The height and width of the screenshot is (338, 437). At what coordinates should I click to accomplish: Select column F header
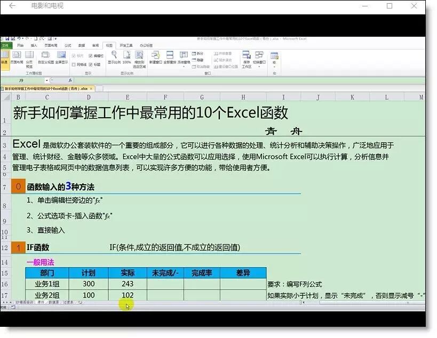pyautogui.click(x=165, y=97)
